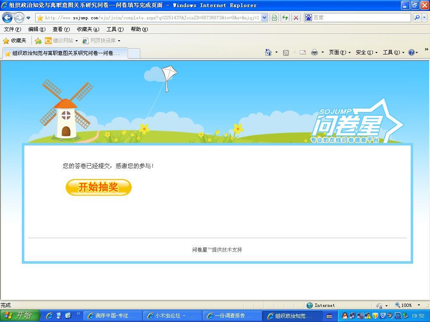Click the yellow shield tray icon
This screenshot has width=430, height=322.
coord(375,316)
